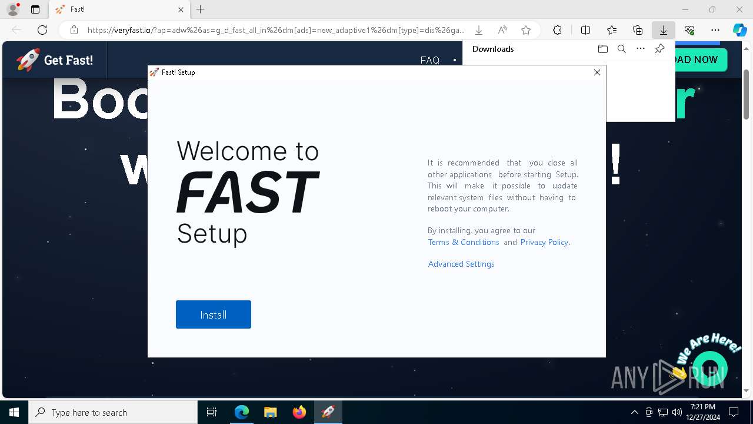Viewport: 753px width, 424px height.
Task: Open the volume control tray icon
Action: coord(677,412)
